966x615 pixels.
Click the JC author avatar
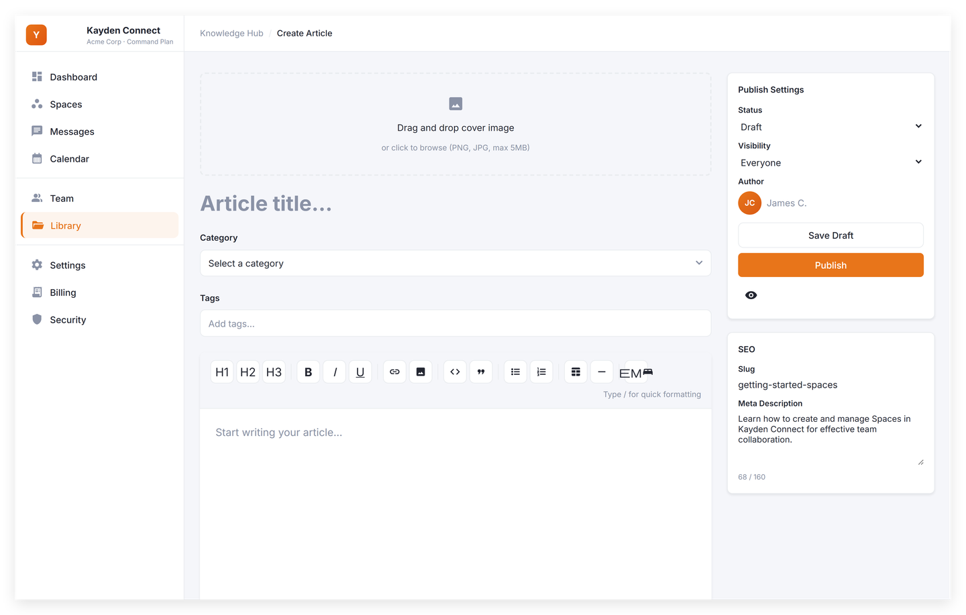click(749, 203)
